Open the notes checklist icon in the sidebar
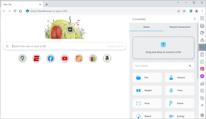The width and height of the screenshot is (206, 119). coord(202,54)
